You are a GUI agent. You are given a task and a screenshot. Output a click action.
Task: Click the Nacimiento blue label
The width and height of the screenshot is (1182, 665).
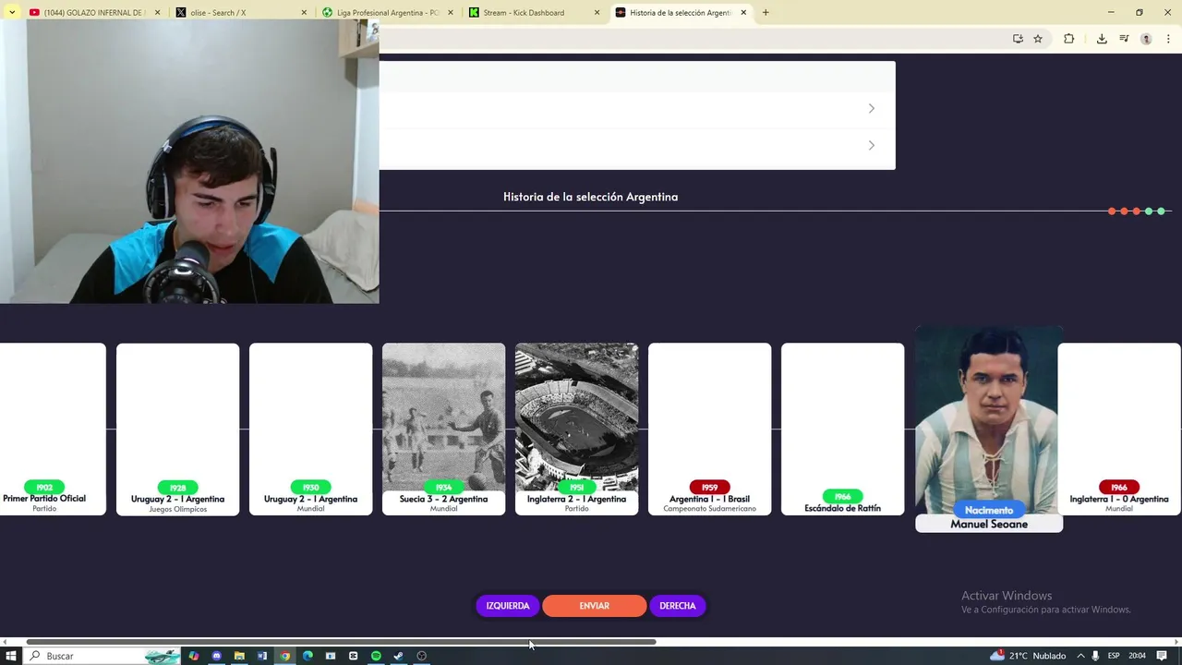[x=989, y=510]
